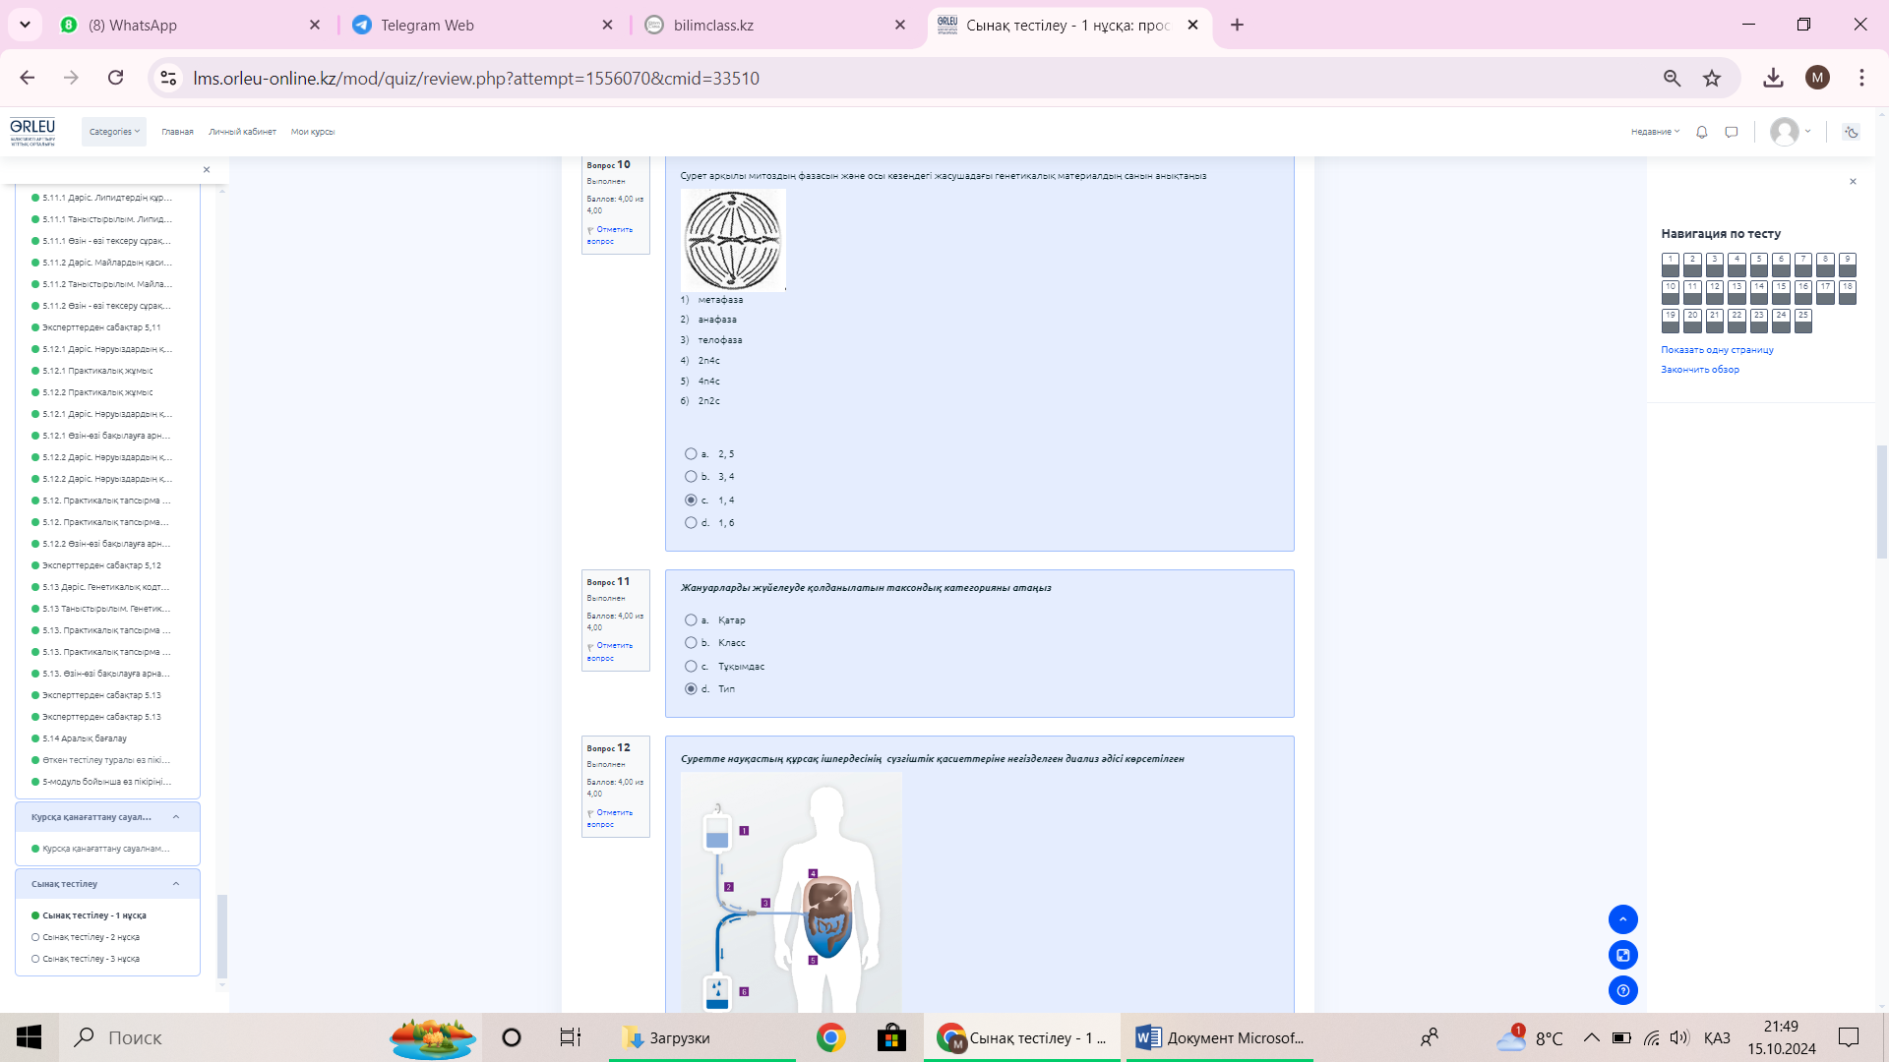Collapse the Сынақ тестілеу section

(176, 884)
